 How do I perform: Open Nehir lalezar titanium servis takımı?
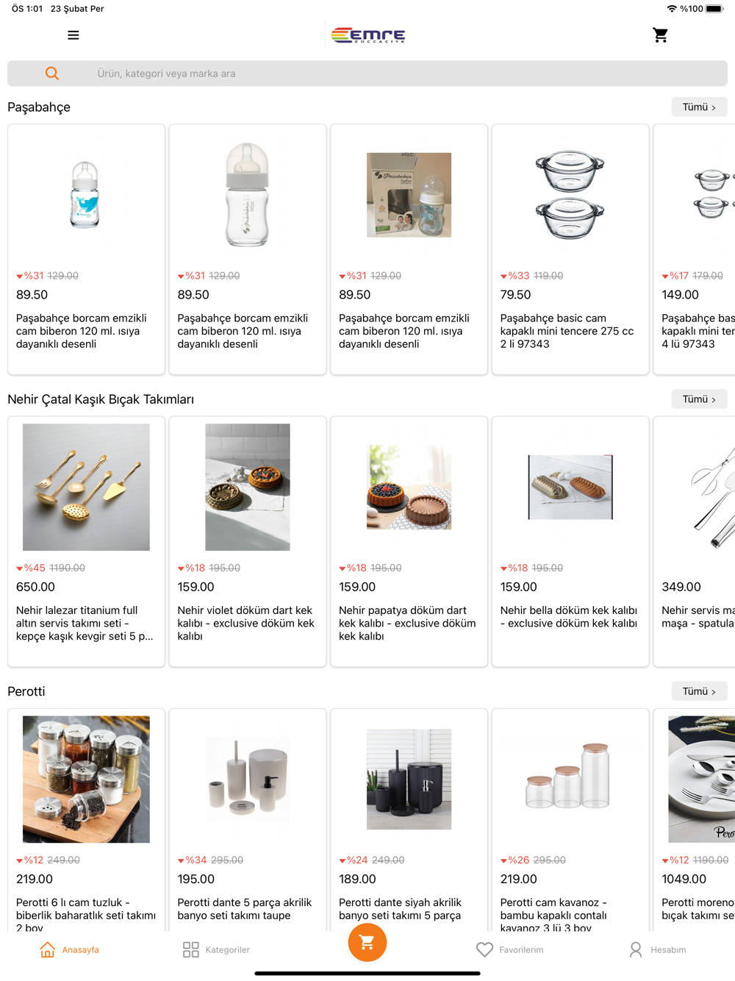tap(86, 541)
